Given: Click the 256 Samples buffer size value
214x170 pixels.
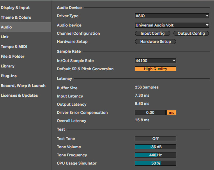Looking at the screenshot, I should pyautogui.click(x=147, y=87).
